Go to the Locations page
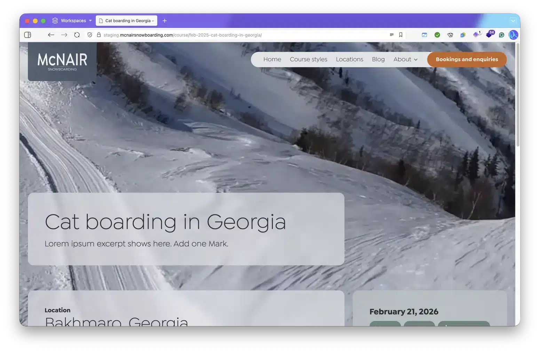Viewport: 540px width, 352px height. coord(349,59)
